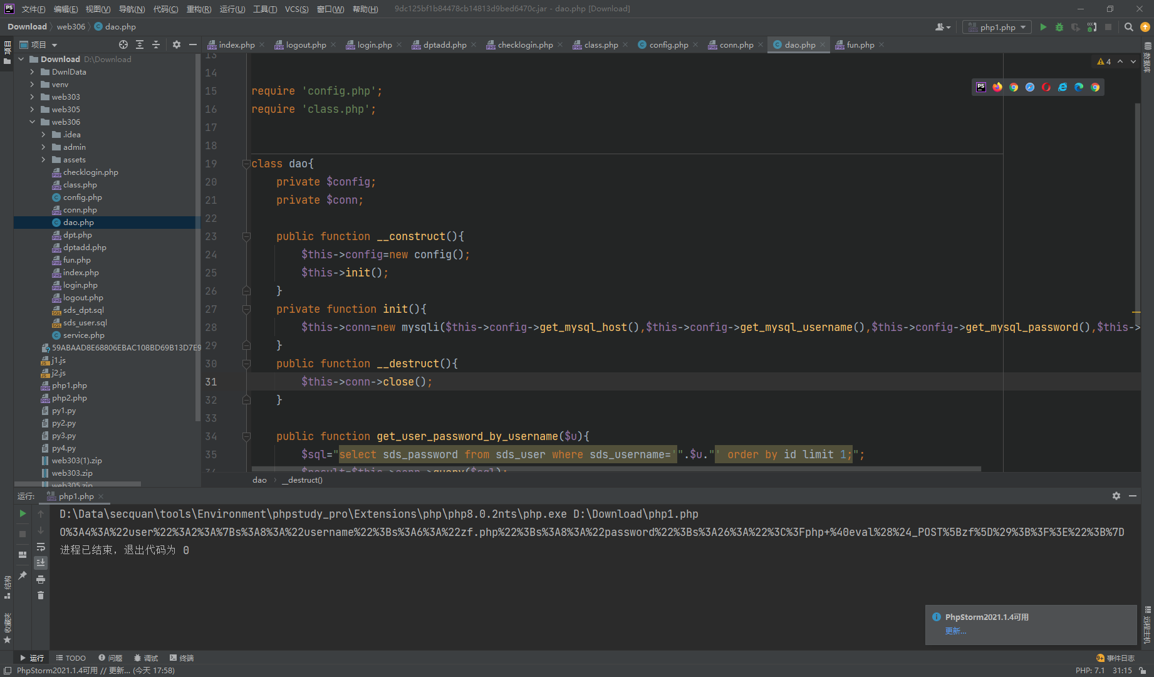Open the 文件(F) menu
The height and width of the screenshot is (677, 1154).
pyautogui.click(x=33, y=9)
